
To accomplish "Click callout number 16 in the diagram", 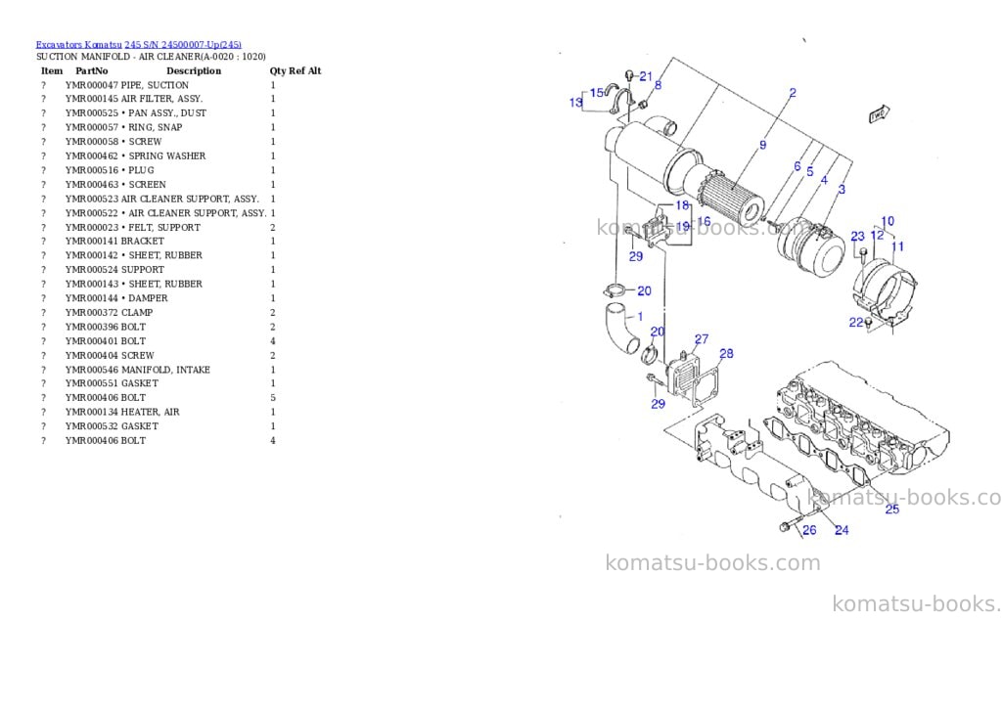I will point(704,222).
